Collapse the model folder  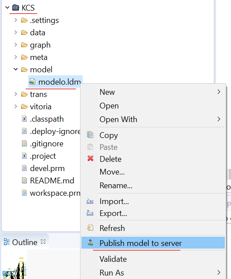pyautogui.click(x=16, y=69)
